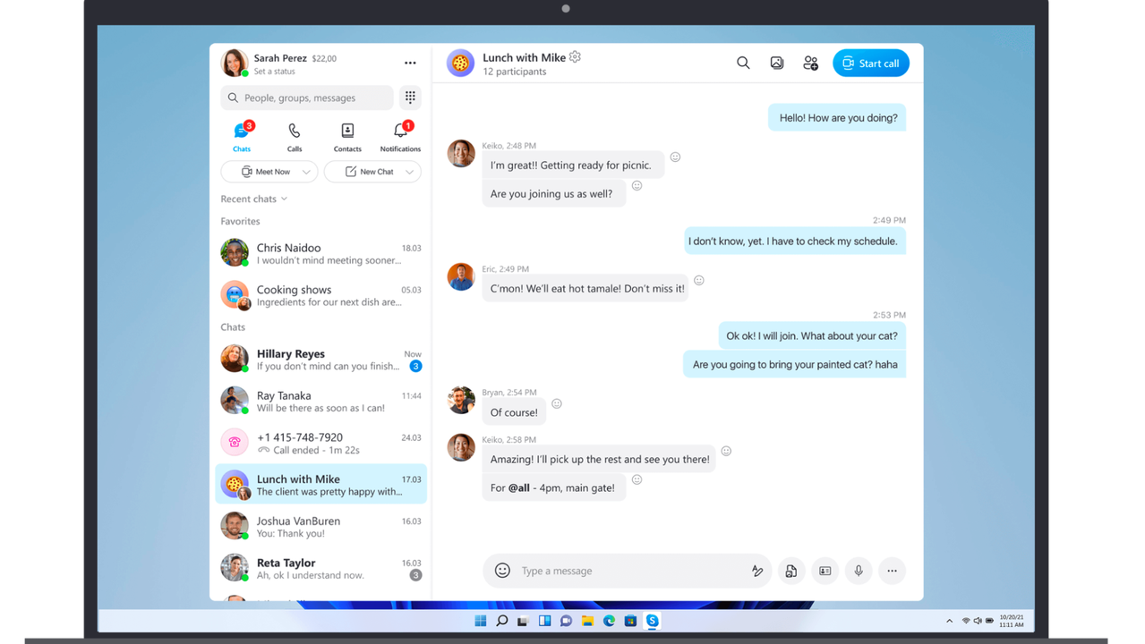Viewport: 1145px width, 644px height.
Task: Open group settings gear for Lunch with Mike
Action: tap(575, 56)
